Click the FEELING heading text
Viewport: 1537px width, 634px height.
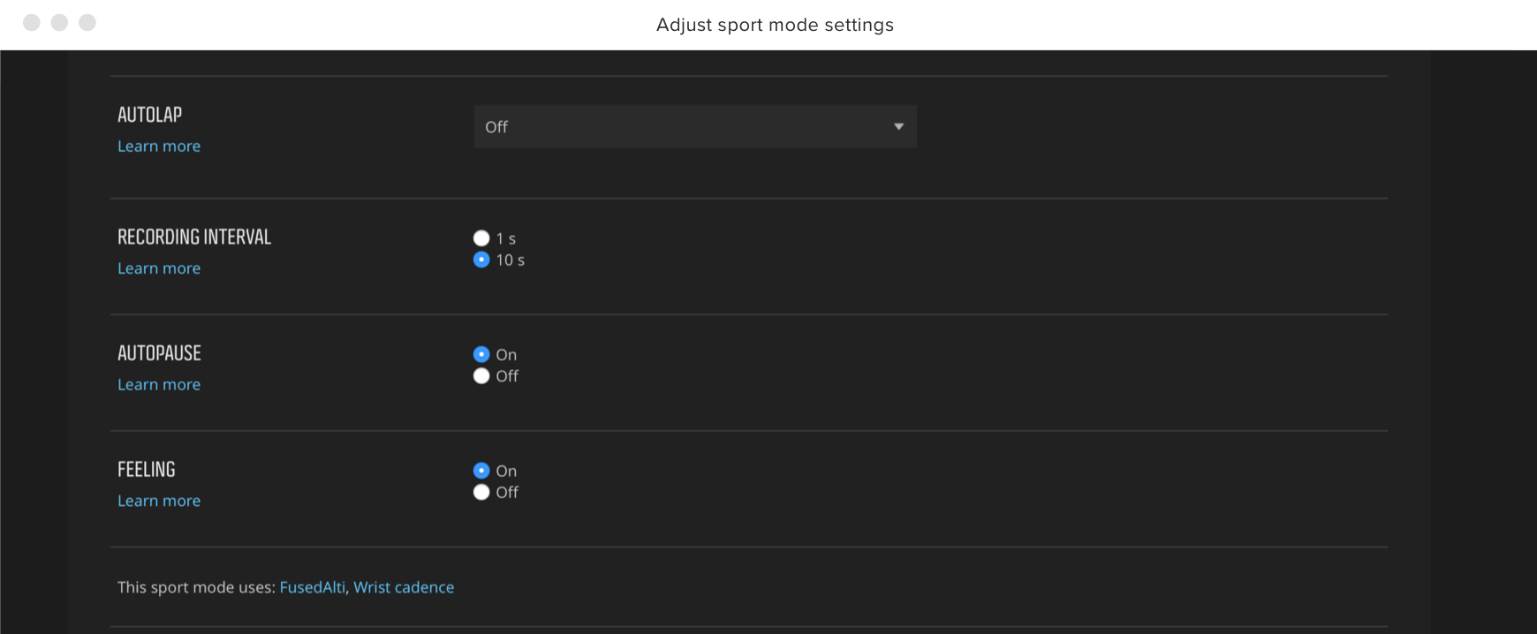click(147, 470)
